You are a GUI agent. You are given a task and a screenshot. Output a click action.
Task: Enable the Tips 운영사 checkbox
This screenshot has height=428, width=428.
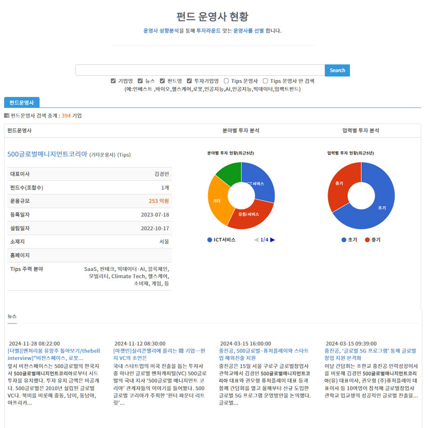click(x=226, y=81)
